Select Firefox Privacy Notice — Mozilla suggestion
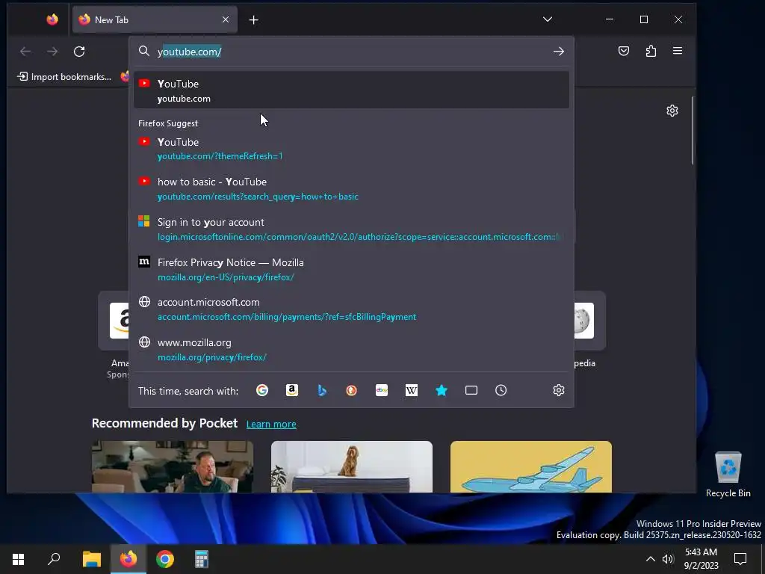765x574 pixels. [x=351, y=269]
